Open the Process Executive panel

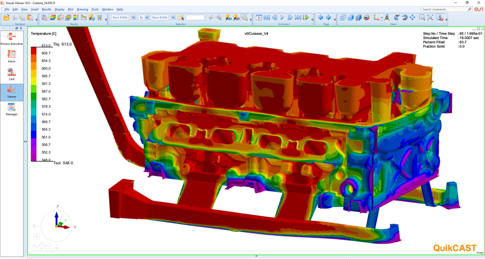tap(12, 39)
